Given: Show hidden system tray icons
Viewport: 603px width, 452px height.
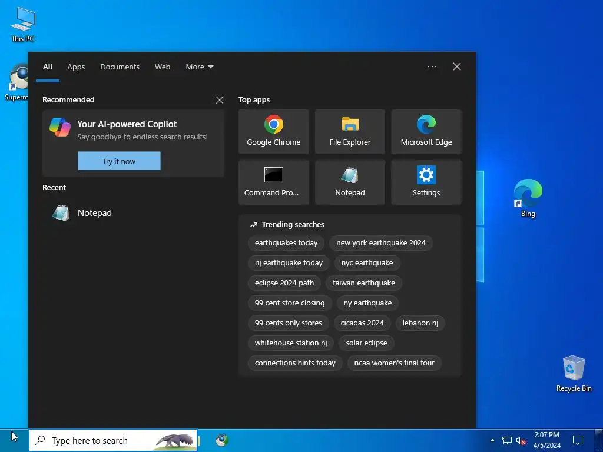Looking at the screenshot, I should [x=492, y=440].
